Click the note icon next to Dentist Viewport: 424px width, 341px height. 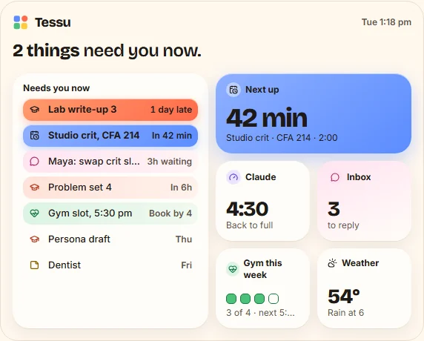(x=34, y=265)
